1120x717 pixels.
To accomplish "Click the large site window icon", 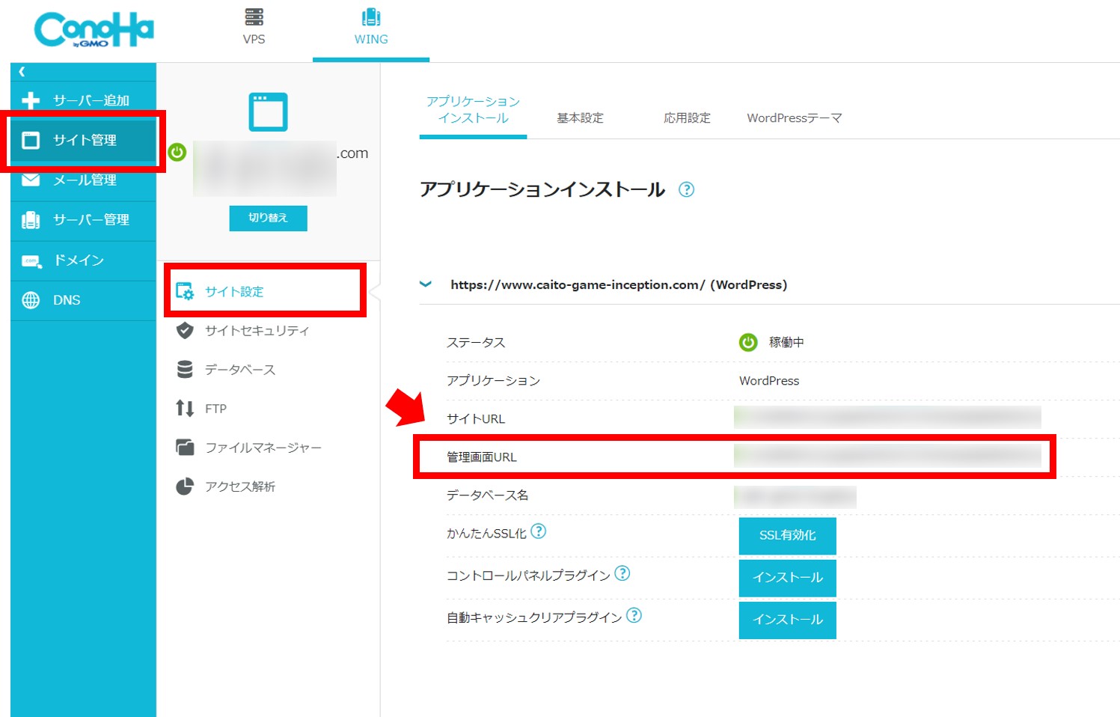I will (268, 112).
